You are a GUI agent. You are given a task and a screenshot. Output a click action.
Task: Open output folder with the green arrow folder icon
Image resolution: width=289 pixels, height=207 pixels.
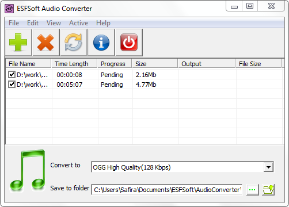(268, 190)
